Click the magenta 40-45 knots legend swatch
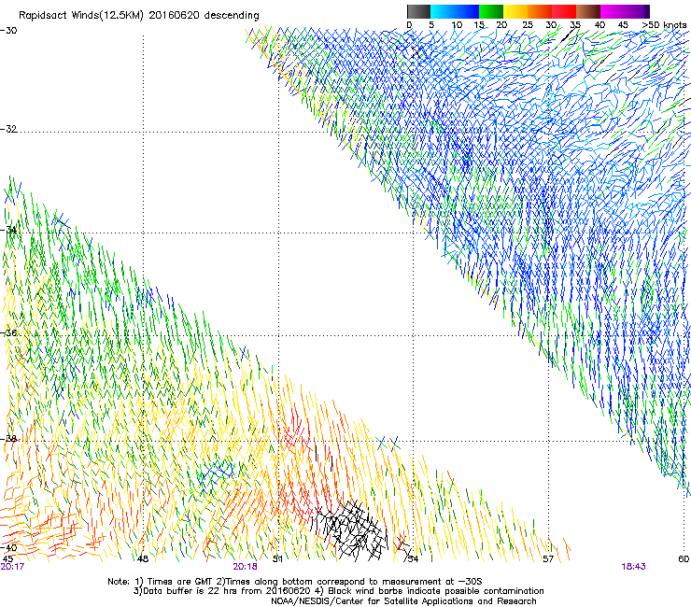Screen dimensions: 691x607 tap(613, 11)
